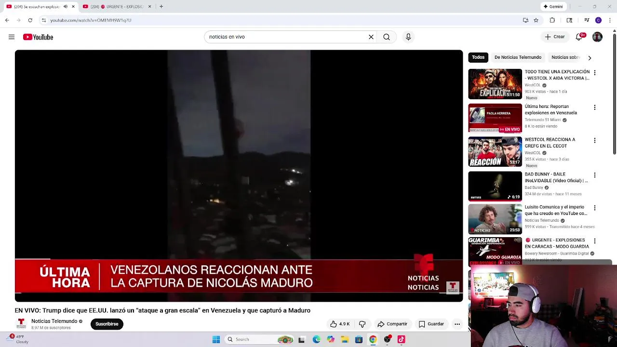Viewport: 617px width, 347px height.
Task: Select the 'Todos' filter chip
Action: click(x=478, y=57)
